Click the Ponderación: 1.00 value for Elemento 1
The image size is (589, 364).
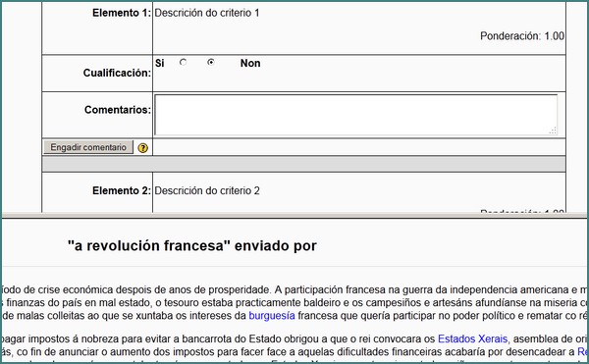pos(522,36)
